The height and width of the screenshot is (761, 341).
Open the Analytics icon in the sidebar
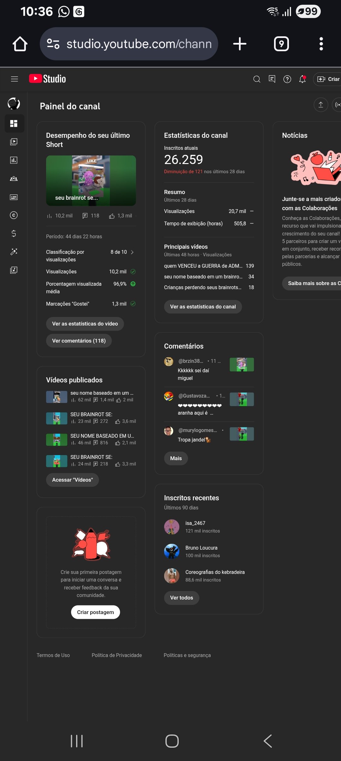coord(14,160)
